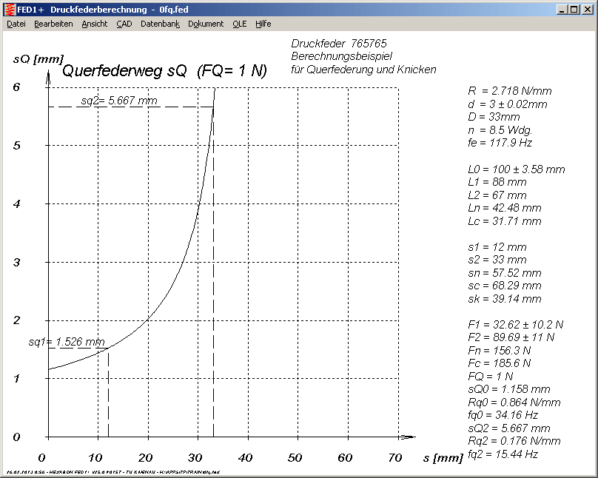Click the s [mm] horizontal axis label
The height and width of the screenshot is (478, 598).
(443, 458)
